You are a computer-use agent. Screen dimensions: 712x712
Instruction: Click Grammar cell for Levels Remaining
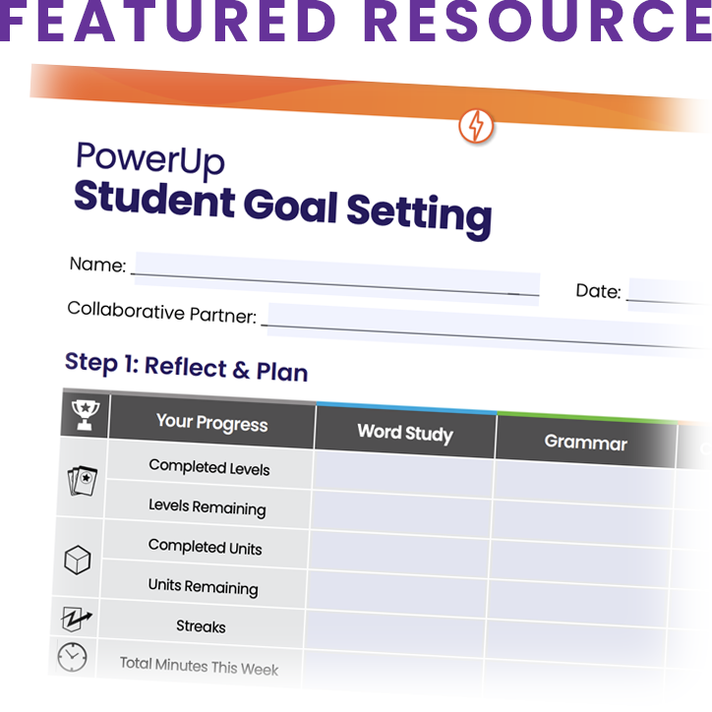[x=581, y=522]
